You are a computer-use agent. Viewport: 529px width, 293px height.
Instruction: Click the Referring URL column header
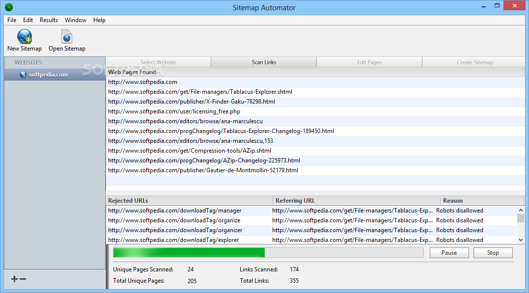click(357, 200)
